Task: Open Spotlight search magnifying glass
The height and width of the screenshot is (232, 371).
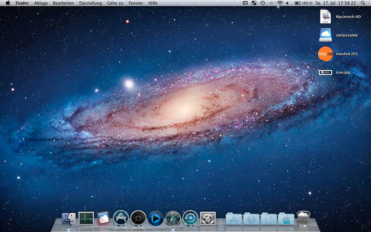Action: 363,3
